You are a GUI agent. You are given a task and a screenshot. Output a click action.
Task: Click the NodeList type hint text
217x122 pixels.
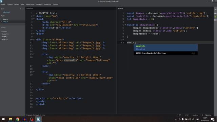click(140, 49)
